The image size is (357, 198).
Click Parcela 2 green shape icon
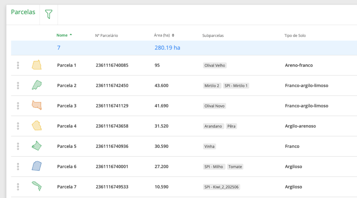click(36, 85)
